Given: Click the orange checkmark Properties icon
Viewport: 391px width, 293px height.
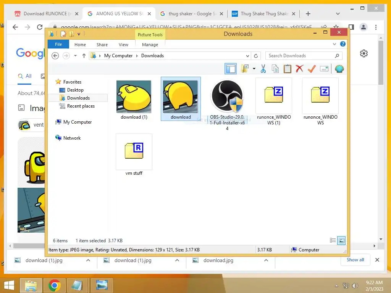Looking at the screenshot, I should [x=312, y=69].
